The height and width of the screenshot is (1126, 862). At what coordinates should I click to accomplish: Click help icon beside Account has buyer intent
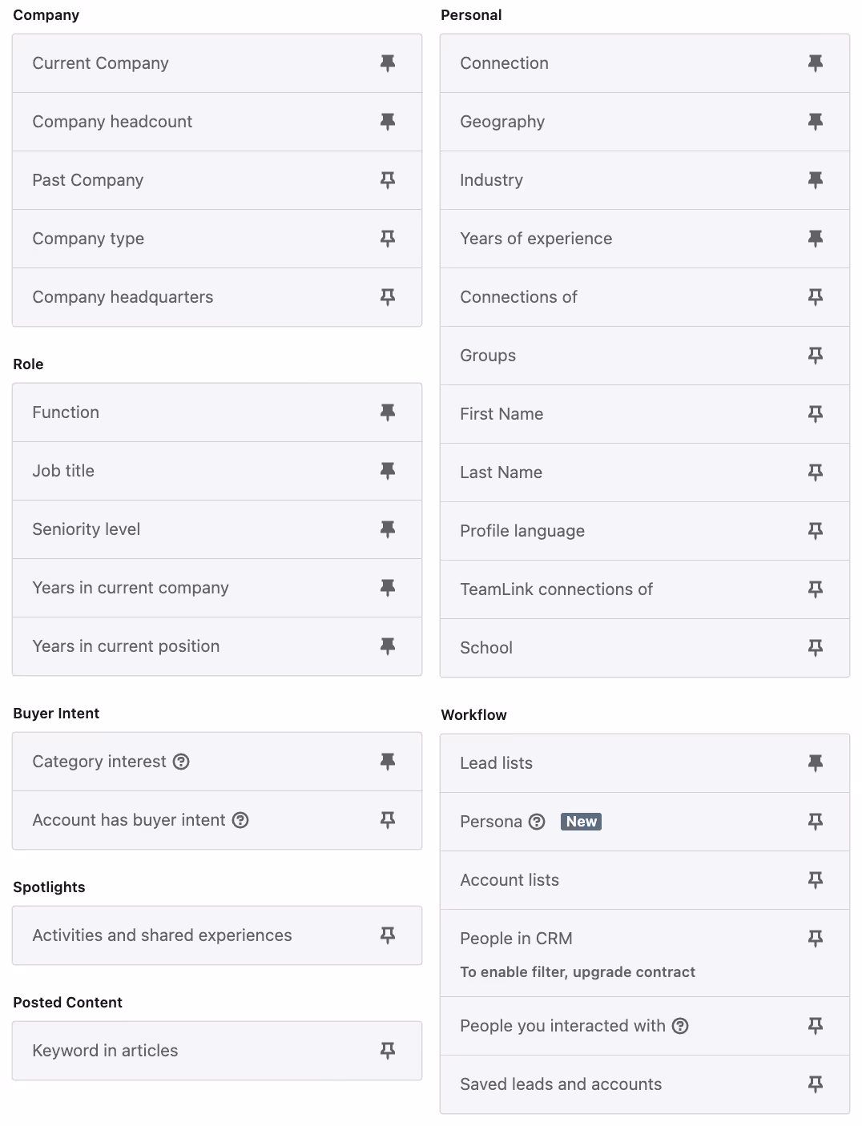(x=240, y=820)
